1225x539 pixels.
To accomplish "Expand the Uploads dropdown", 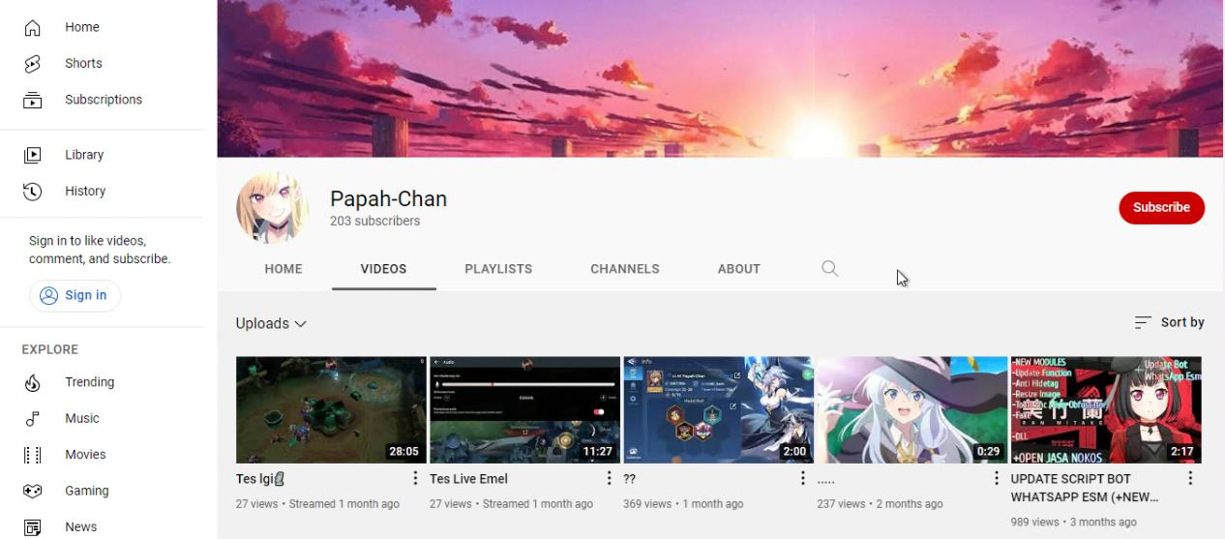I will (x=271, y=323).
